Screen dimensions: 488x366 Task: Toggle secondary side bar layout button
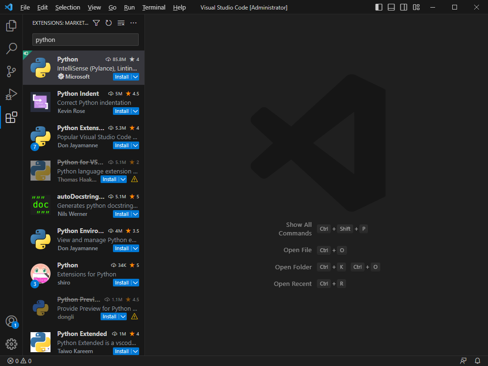(x=404, y=8)
